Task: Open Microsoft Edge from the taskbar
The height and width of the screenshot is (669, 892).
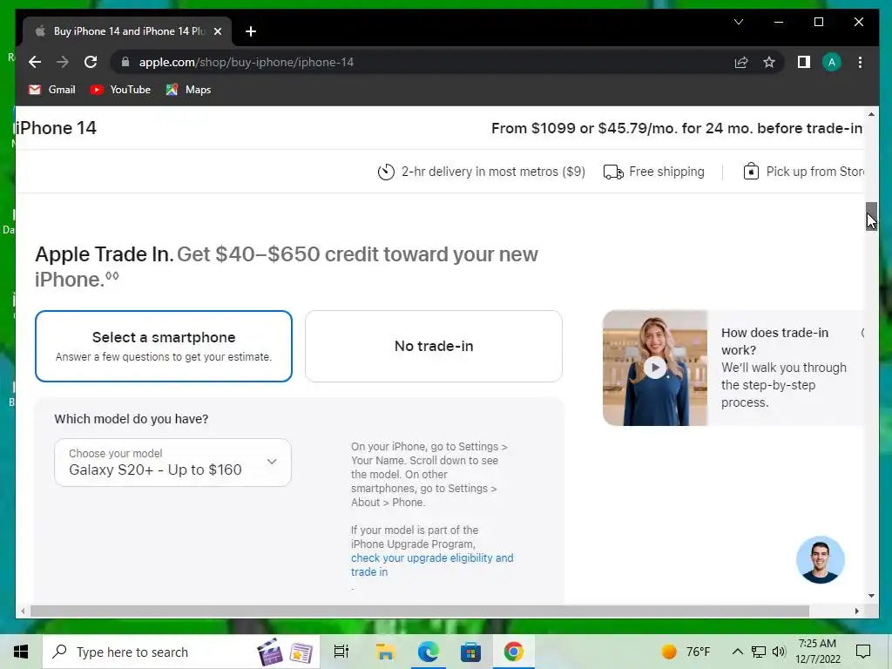Action: [428, 652]
